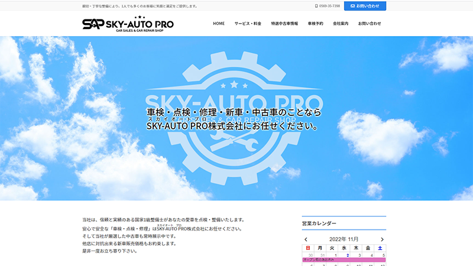This screenshot has height=266, width=473.
Task: Click the 営業カレンダー heading
Action: 319,223
